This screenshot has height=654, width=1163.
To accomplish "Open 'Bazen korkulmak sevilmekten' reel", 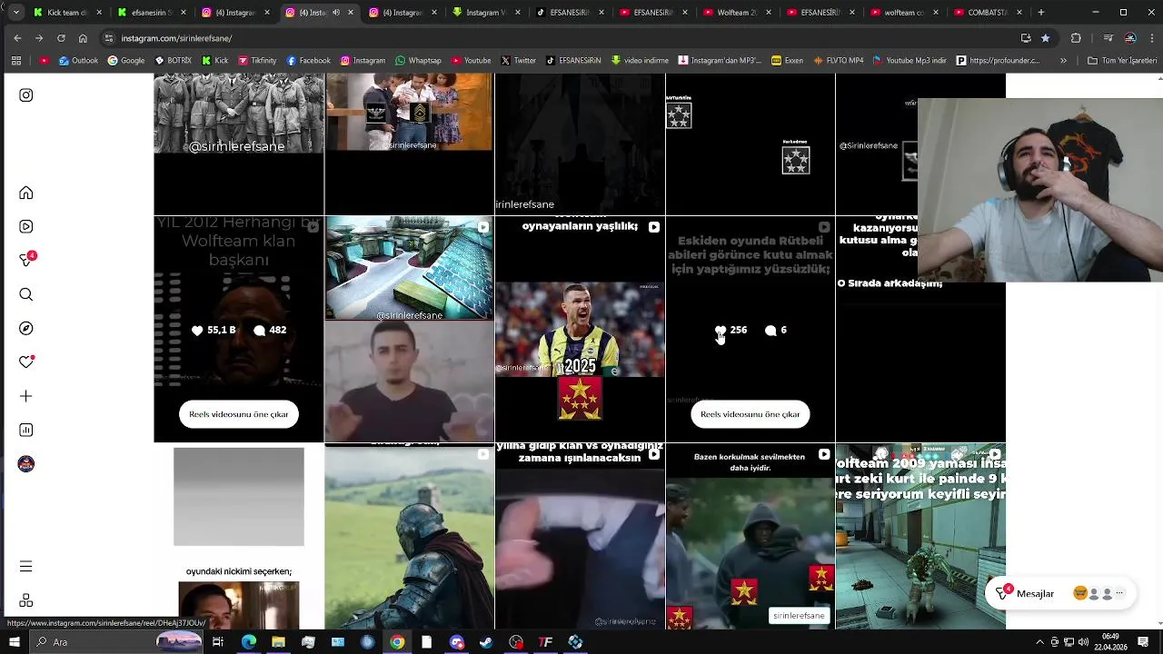I will click(750, 536).
